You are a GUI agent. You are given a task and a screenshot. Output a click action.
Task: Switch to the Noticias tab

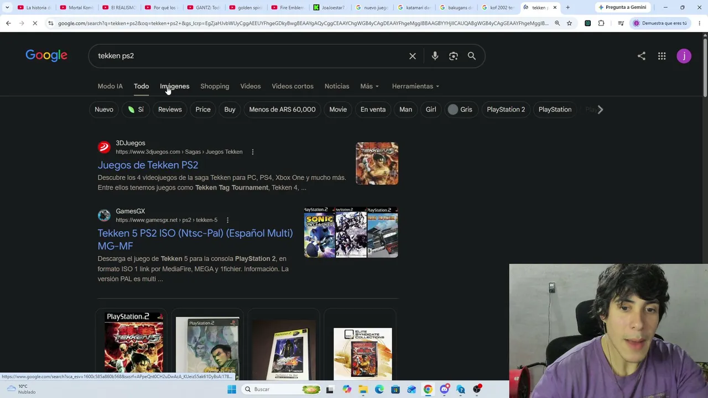click(x=337, y=86)
